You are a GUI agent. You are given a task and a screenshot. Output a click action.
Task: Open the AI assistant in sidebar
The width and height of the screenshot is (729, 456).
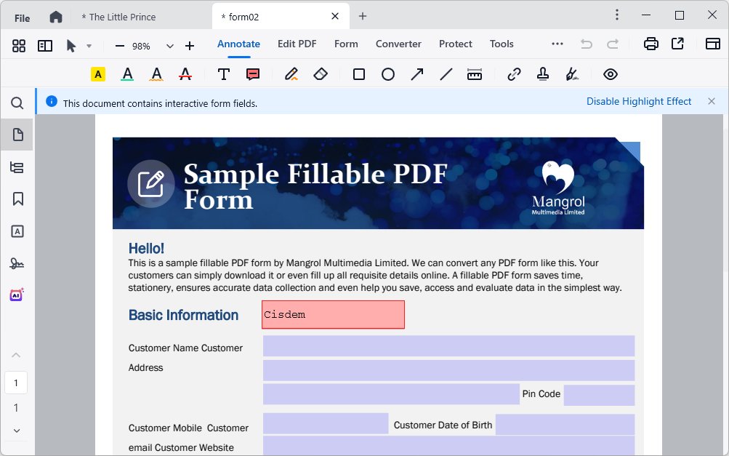[x=17, y=295]
